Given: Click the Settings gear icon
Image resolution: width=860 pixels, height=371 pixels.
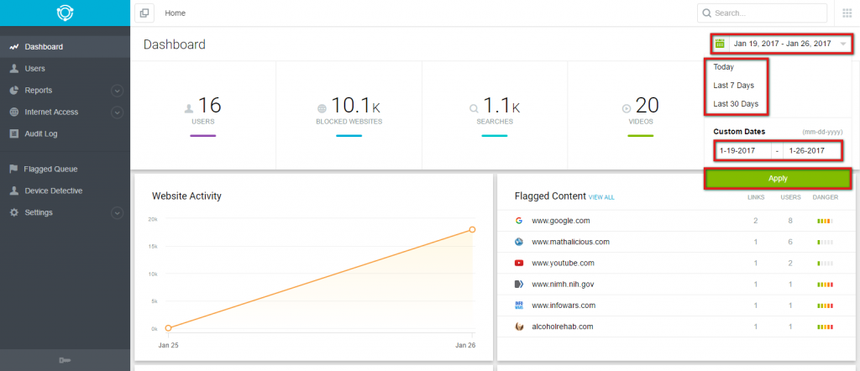Looking at the screenshot, I should pyautogui.click(x=14, y=212).
